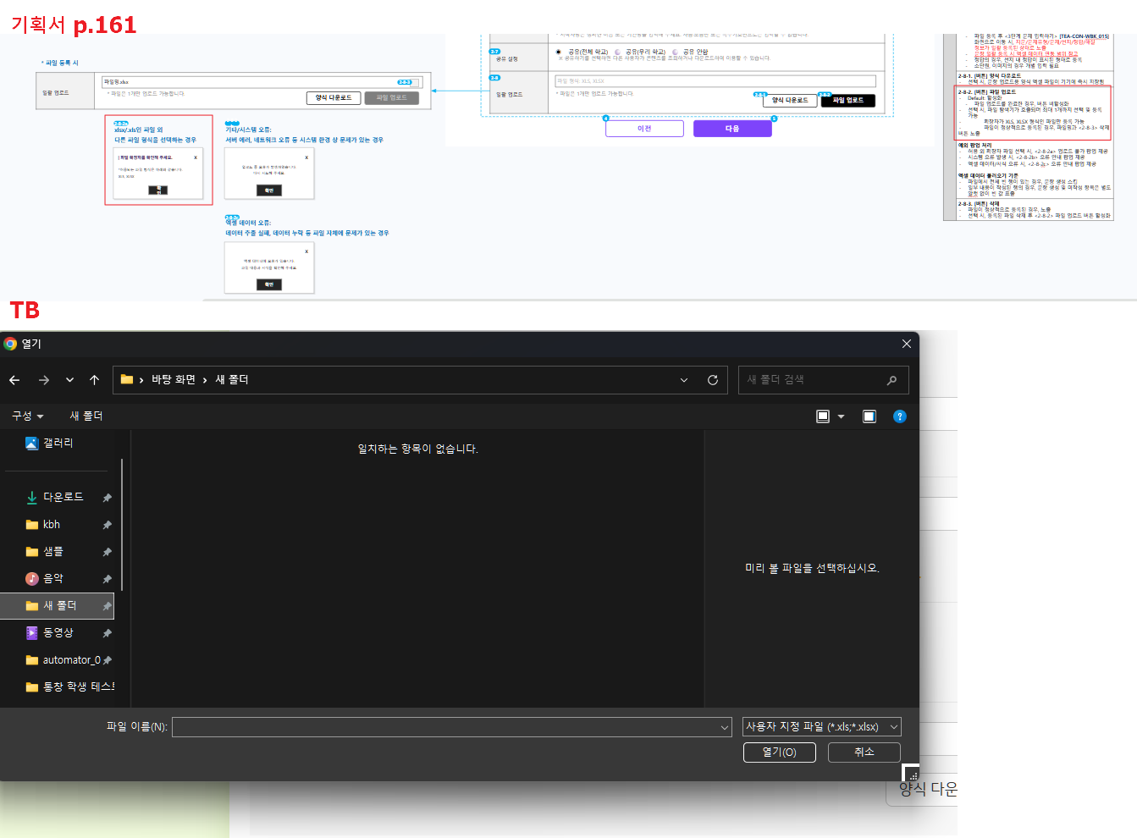
Task: Refresh the 새 폴더 folder listing
Action: click(713, 380)
